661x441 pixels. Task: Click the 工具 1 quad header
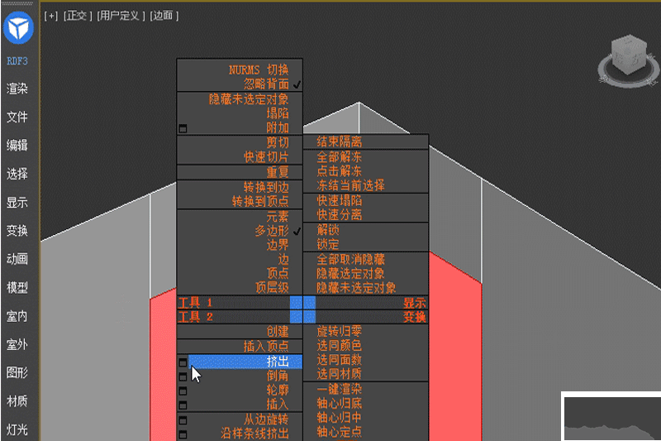[240, 303]
